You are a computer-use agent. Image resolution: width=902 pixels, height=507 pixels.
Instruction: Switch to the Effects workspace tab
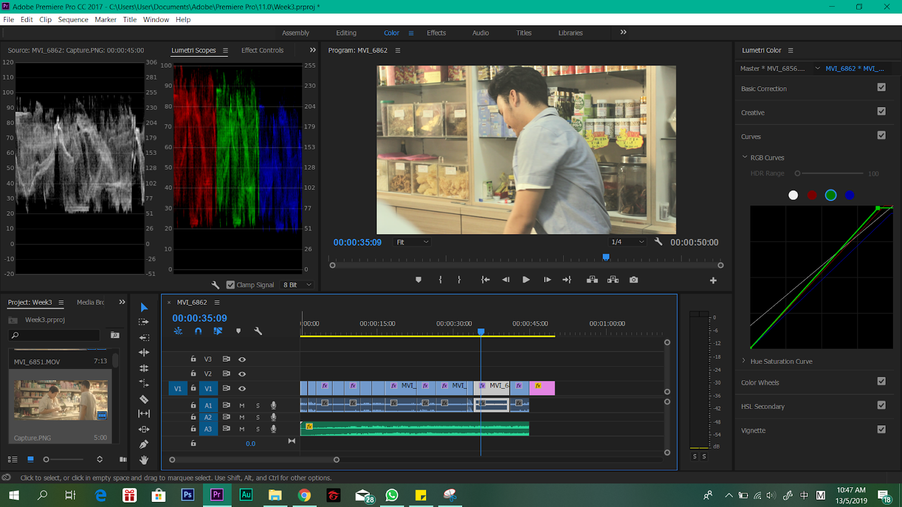(436, 33)
